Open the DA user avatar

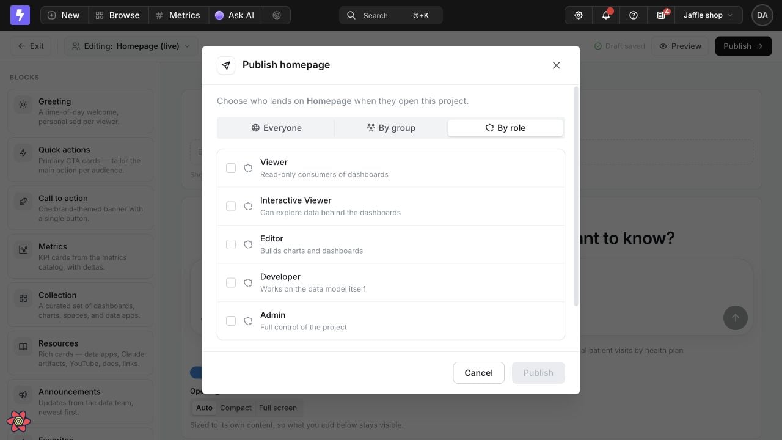point(762,15)
